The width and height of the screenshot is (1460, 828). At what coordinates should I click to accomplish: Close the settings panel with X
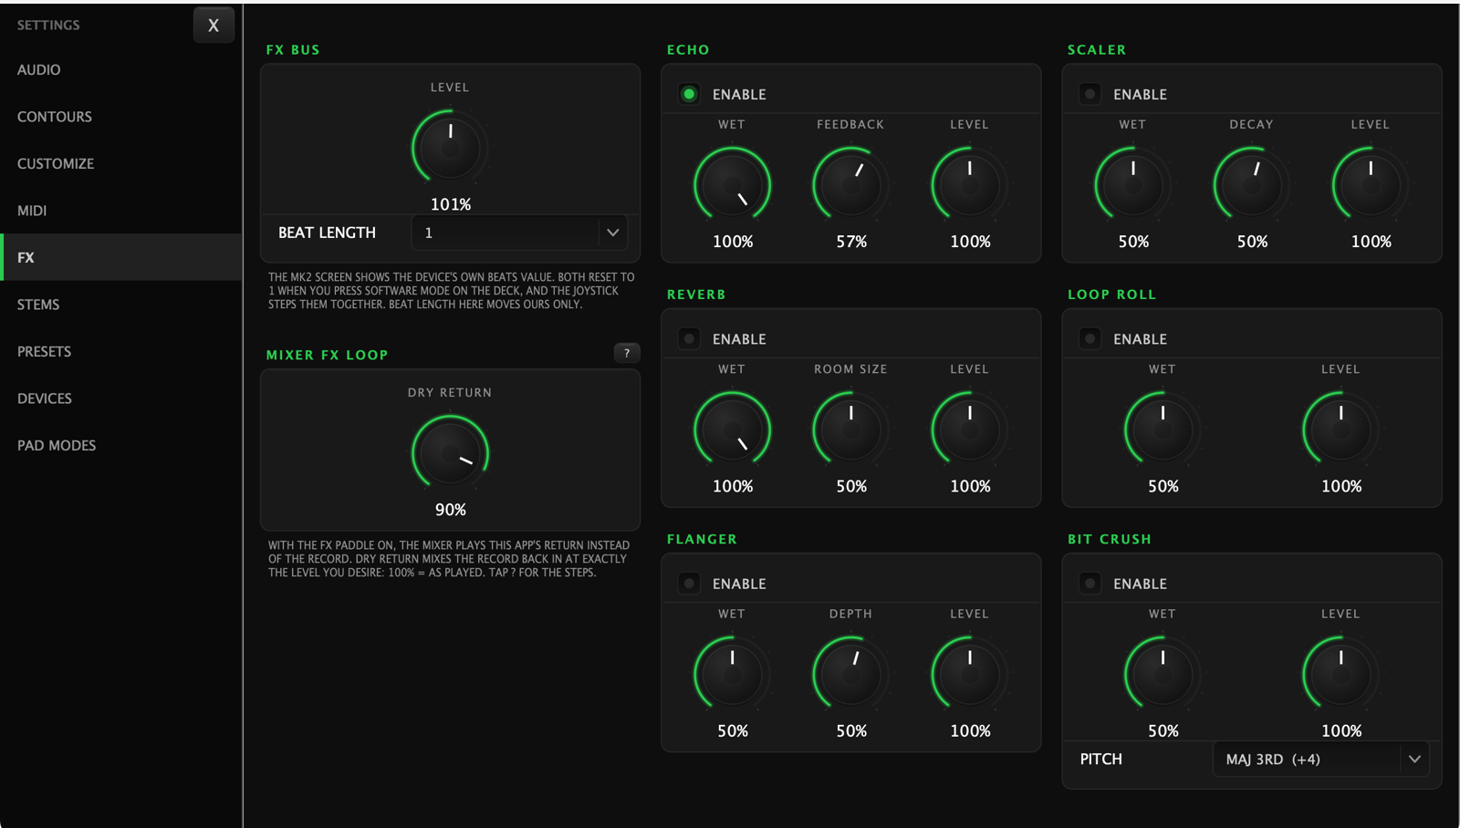pos(214,25)
